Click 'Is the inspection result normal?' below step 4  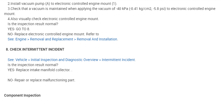click(33, 24)
